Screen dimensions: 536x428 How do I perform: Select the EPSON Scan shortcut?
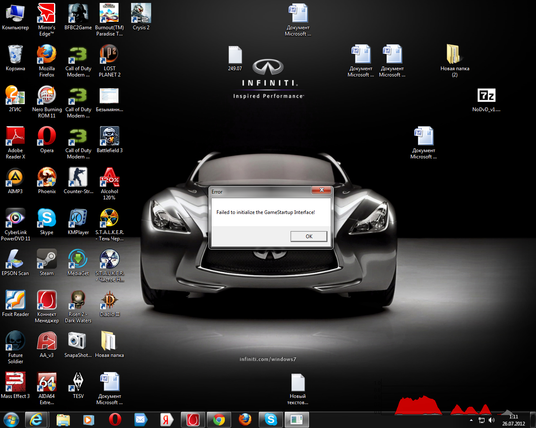tap(15, 262)
